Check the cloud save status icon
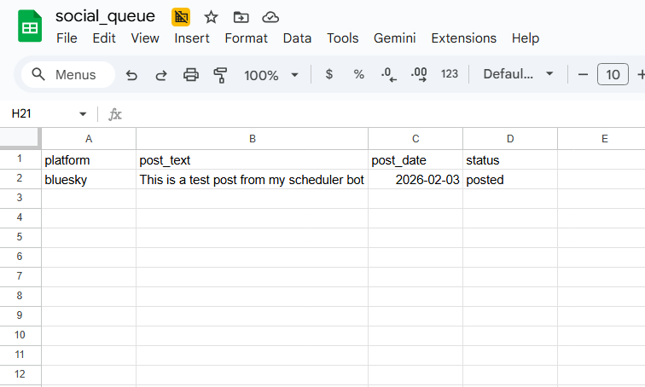 point(270,17)
